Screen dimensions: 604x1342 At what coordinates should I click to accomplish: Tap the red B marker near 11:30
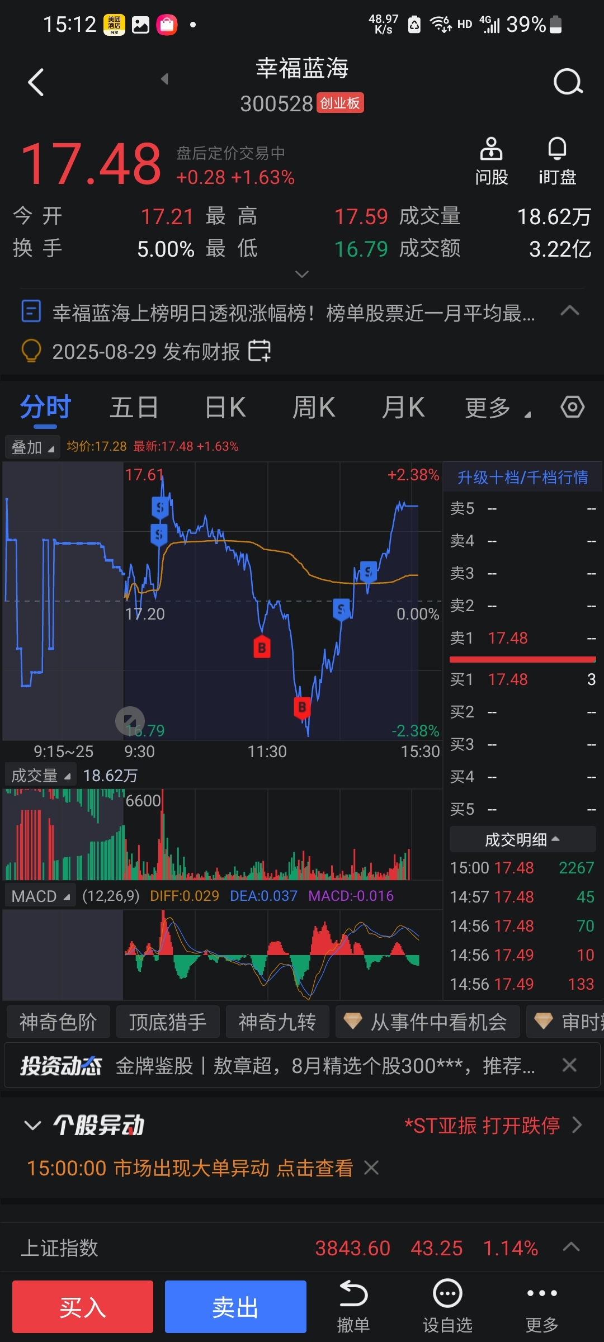[262, 647]
